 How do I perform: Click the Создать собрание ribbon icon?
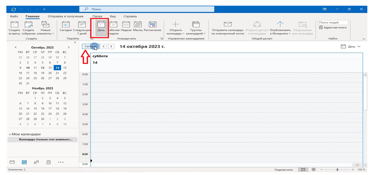(28, 27)
